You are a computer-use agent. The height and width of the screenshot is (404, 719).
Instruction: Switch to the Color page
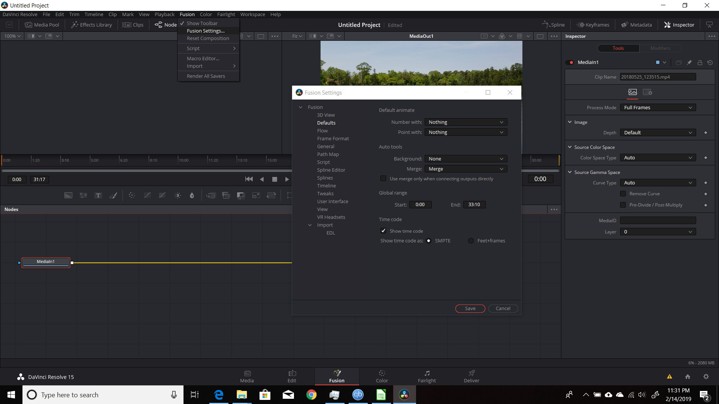[x=382, y=376]
